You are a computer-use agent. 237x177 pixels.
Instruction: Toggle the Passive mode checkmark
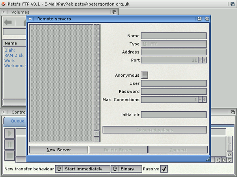164,169
